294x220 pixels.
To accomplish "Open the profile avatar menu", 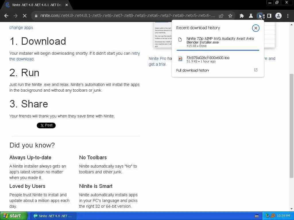I will pos(278,16).
